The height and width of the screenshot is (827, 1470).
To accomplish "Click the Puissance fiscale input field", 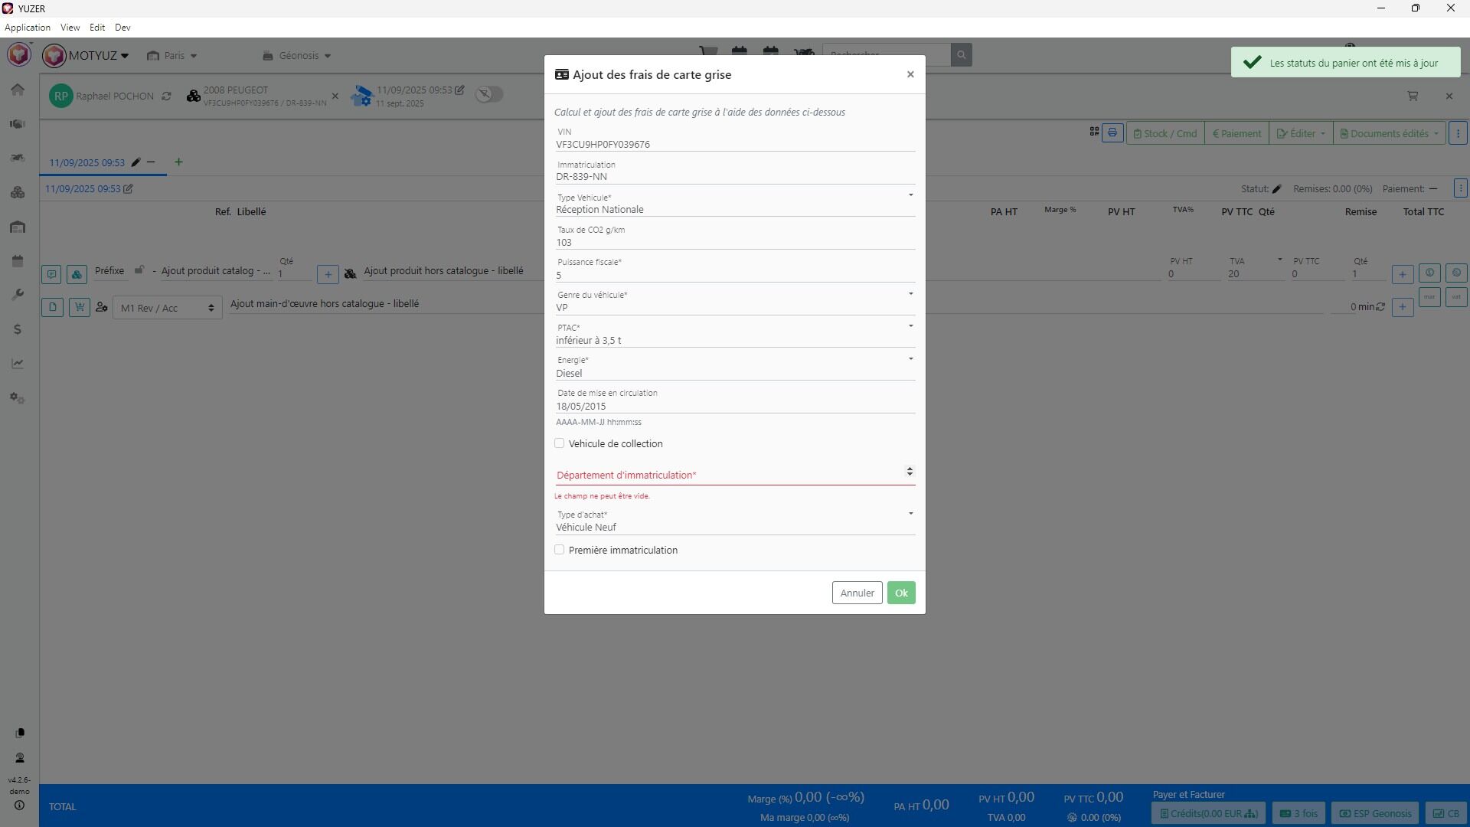I will (x=733, y=275).
